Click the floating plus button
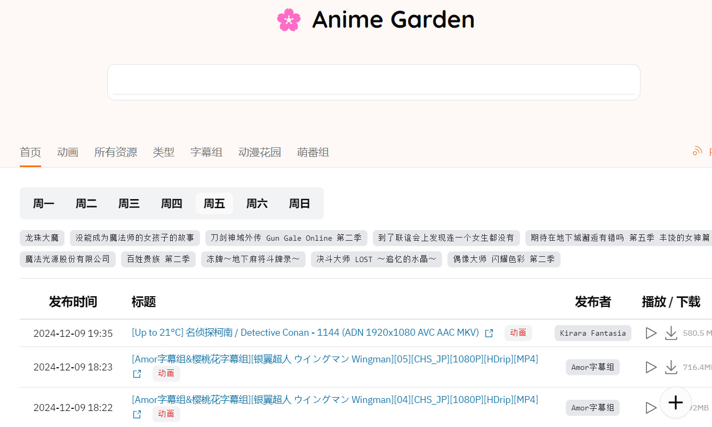The height and width of the screenshot is (427, 712). click(x=676, y=402)
